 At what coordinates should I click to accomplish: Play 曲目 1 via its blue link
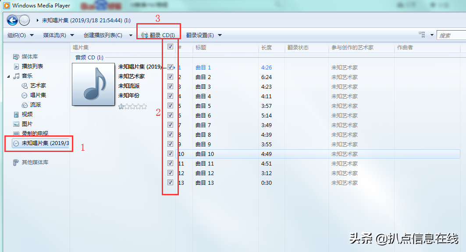pyautogui.click(x=203, y=67)
